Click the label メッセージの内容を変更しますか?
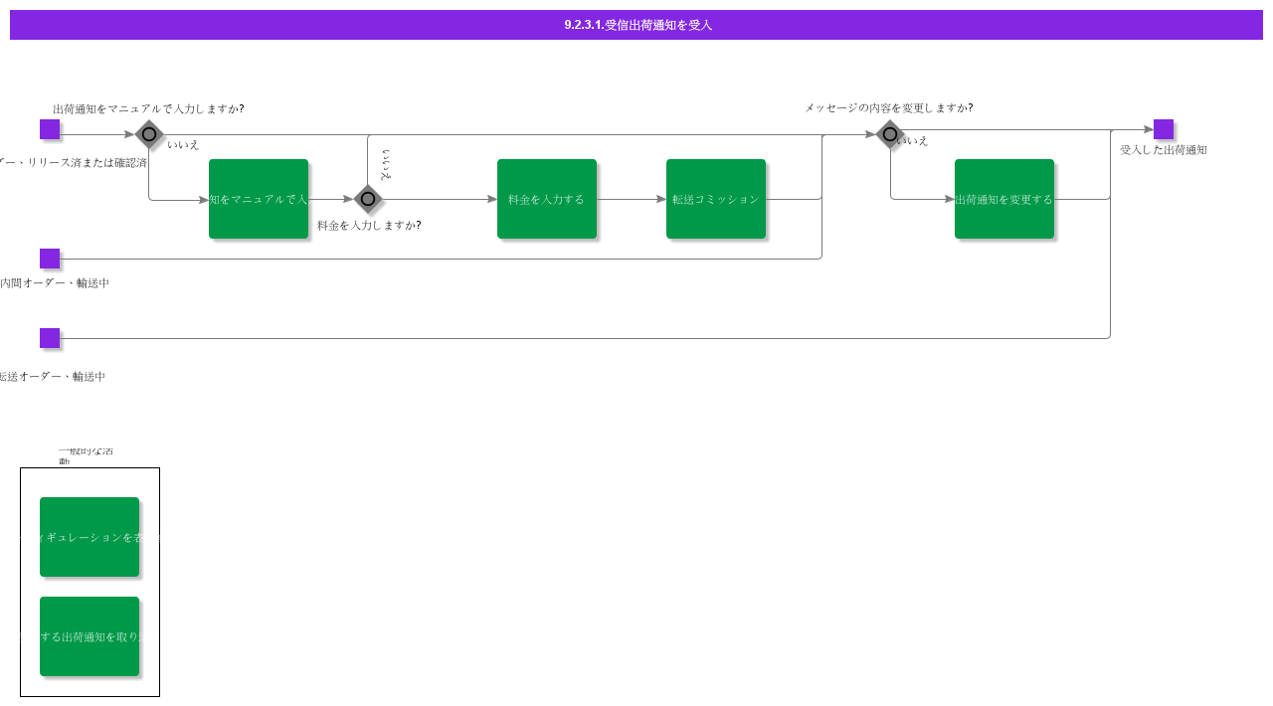Viewport: 1273px width, 706px height. pyautogui.click(x=889, y=107)
